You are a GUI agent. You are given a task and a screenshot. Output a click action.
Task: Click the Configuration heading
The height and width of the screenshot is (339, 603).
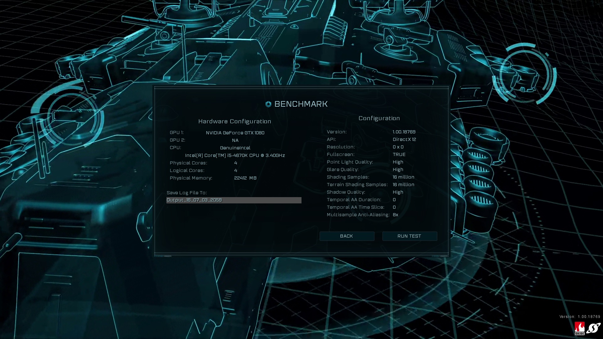pos(379,118)
